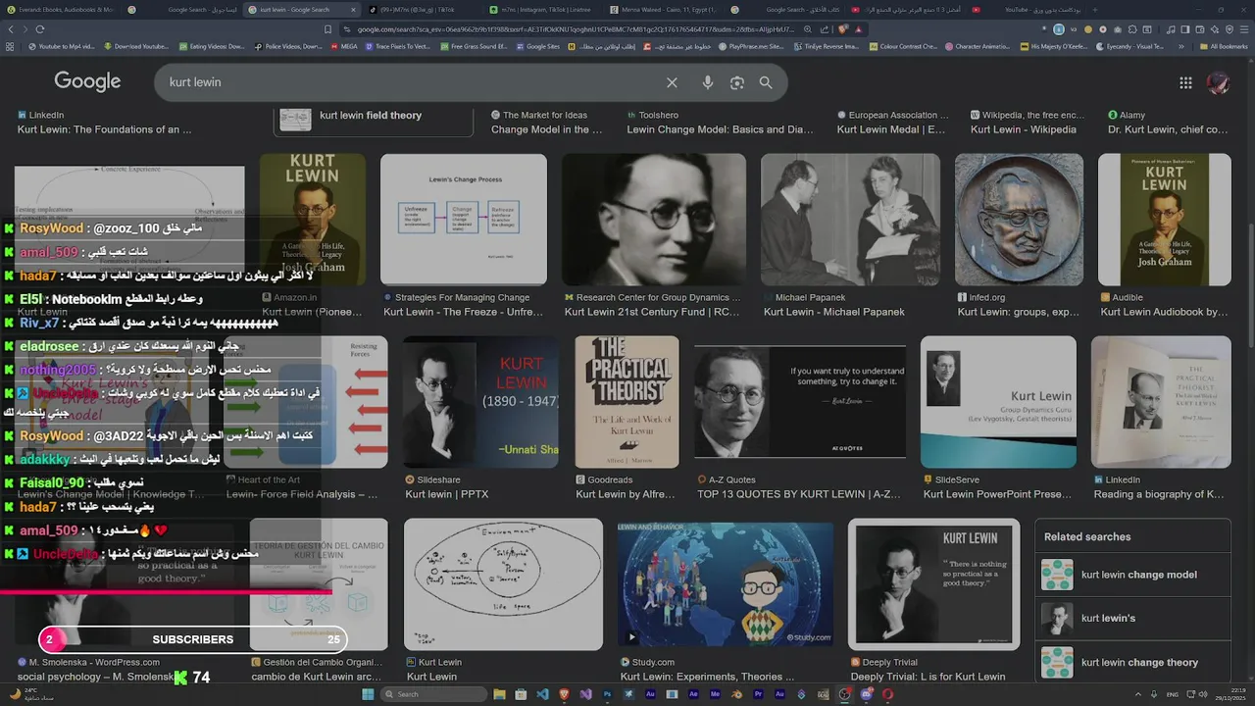Launch Visual Studio Code from taskbar

(542, 694)
